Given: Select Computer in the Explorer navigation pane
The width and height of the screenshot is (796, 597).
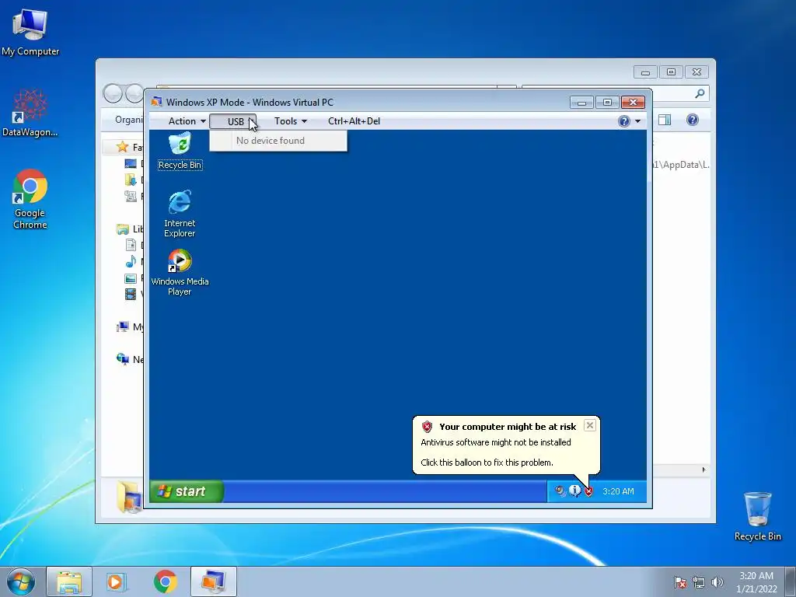Looking at the screenshot, I should pyautogui.click(x=122, y=327).
